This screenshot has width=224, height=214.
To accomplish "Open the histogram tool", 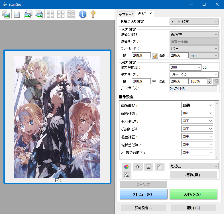I will coord(148,167).
